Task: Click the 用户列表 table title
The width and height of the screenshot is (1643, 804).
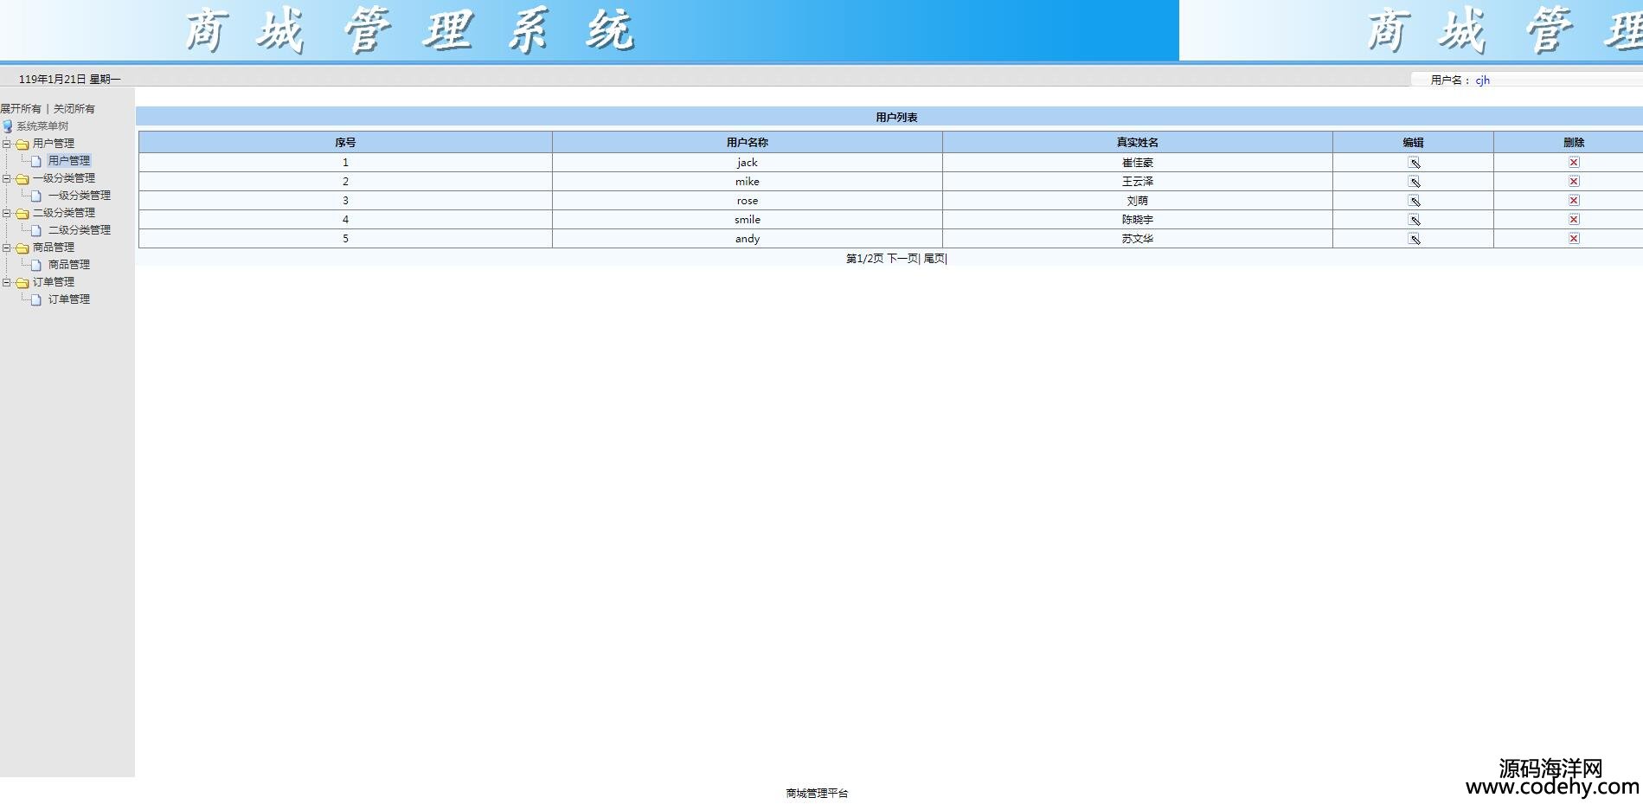Action: click(896, 118)
